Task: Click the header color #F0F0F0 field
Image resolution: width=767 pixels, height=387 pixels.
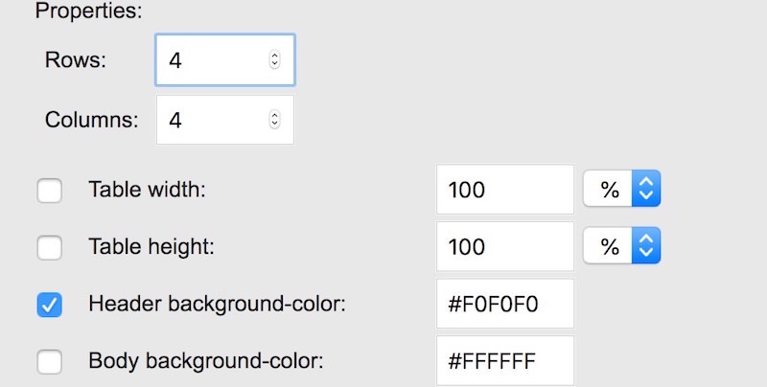Action: (x=505, y=304)
